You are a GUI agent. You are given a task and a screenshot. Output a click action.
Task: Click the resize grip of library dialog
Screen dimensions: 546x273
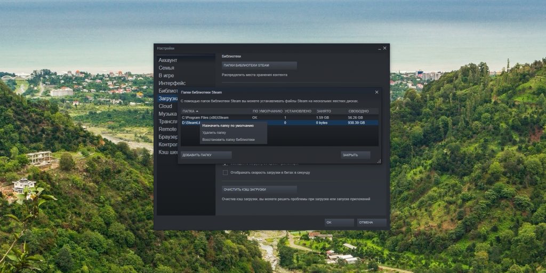(x=379, y=161)
